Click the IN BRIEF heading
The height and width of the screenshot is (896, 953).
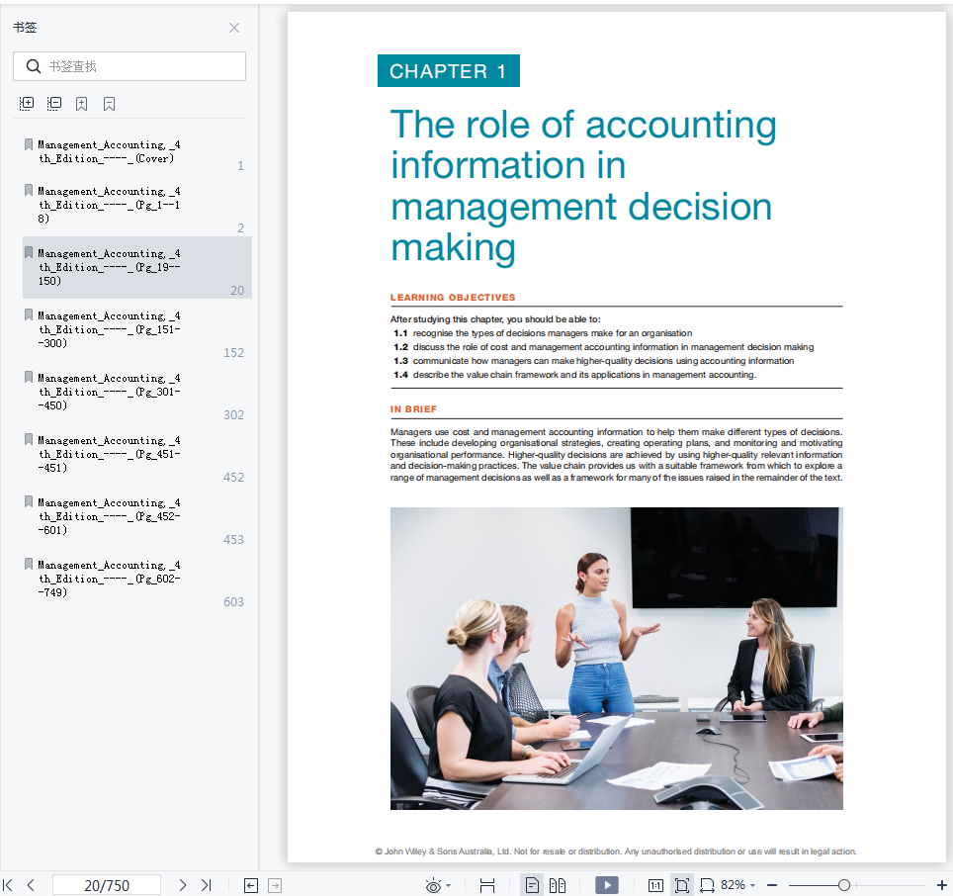pos(413,409)
